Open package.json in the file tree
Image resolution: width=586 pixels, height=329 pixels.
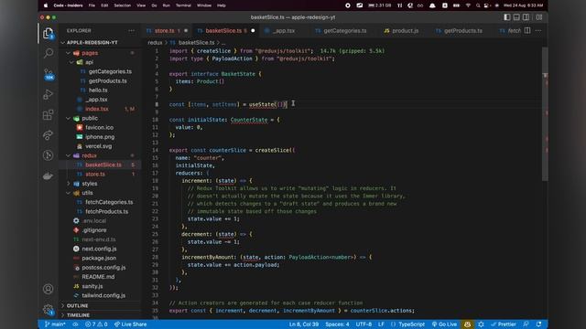(x=100, y=258)
